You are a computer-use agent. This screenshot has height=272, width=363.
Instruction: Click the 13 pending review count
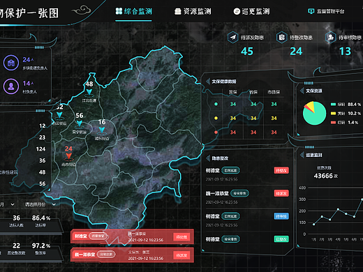tap(345, 52)
